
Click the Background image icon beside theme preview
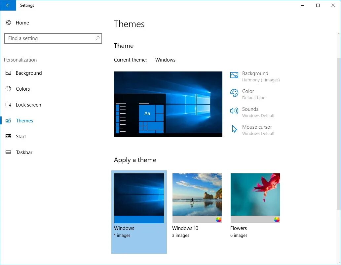(234, 75)
